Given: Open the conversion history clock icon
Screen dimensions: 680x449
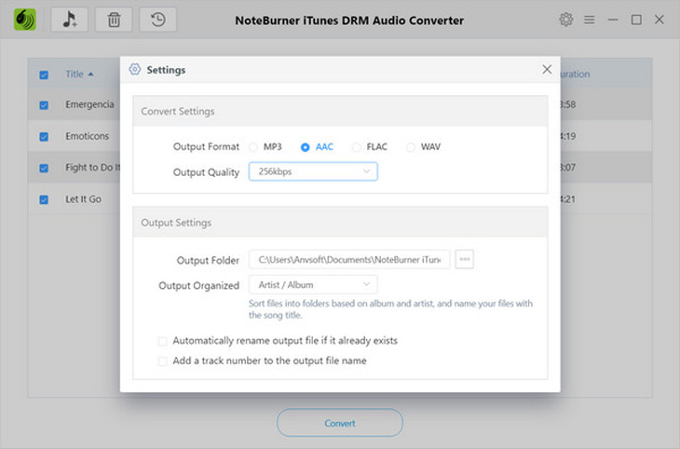Looking at the screenshot, I should coord(157,20).
